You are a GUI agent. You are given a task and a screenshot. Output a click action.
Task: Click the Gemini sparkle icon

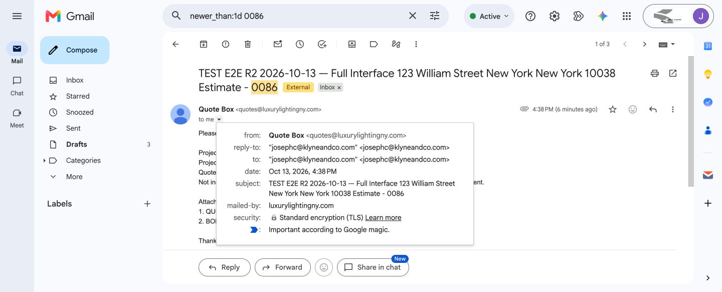tap(603, 16)
